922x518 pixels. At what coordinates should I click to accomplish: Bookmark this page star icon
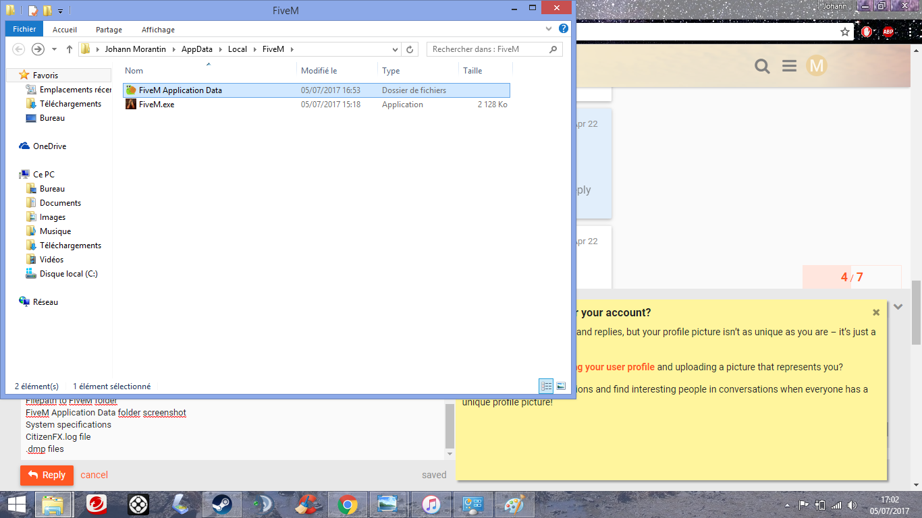[x=844, y=32]
